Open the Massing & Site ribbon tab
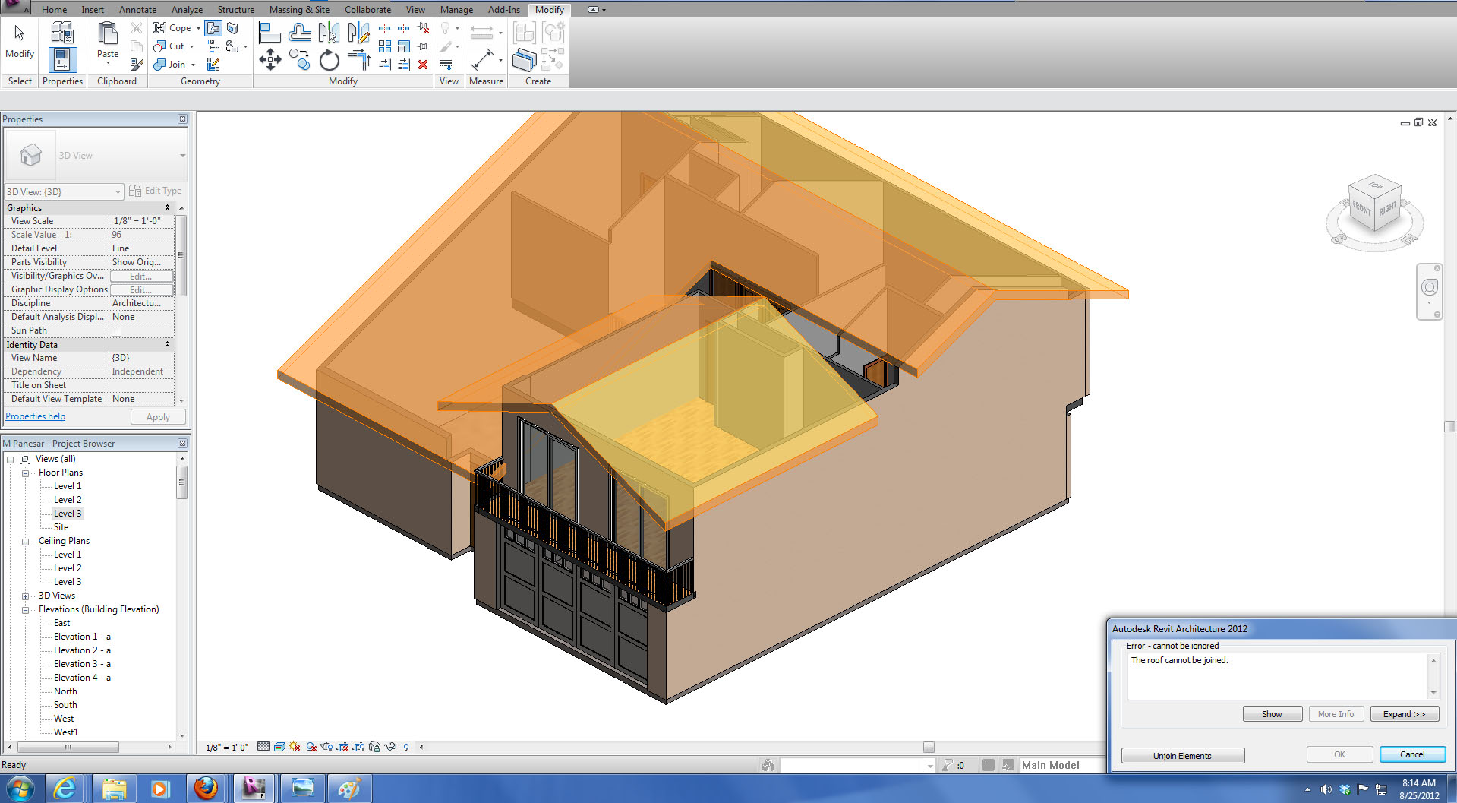1457x803 pixels. point(299,9)
